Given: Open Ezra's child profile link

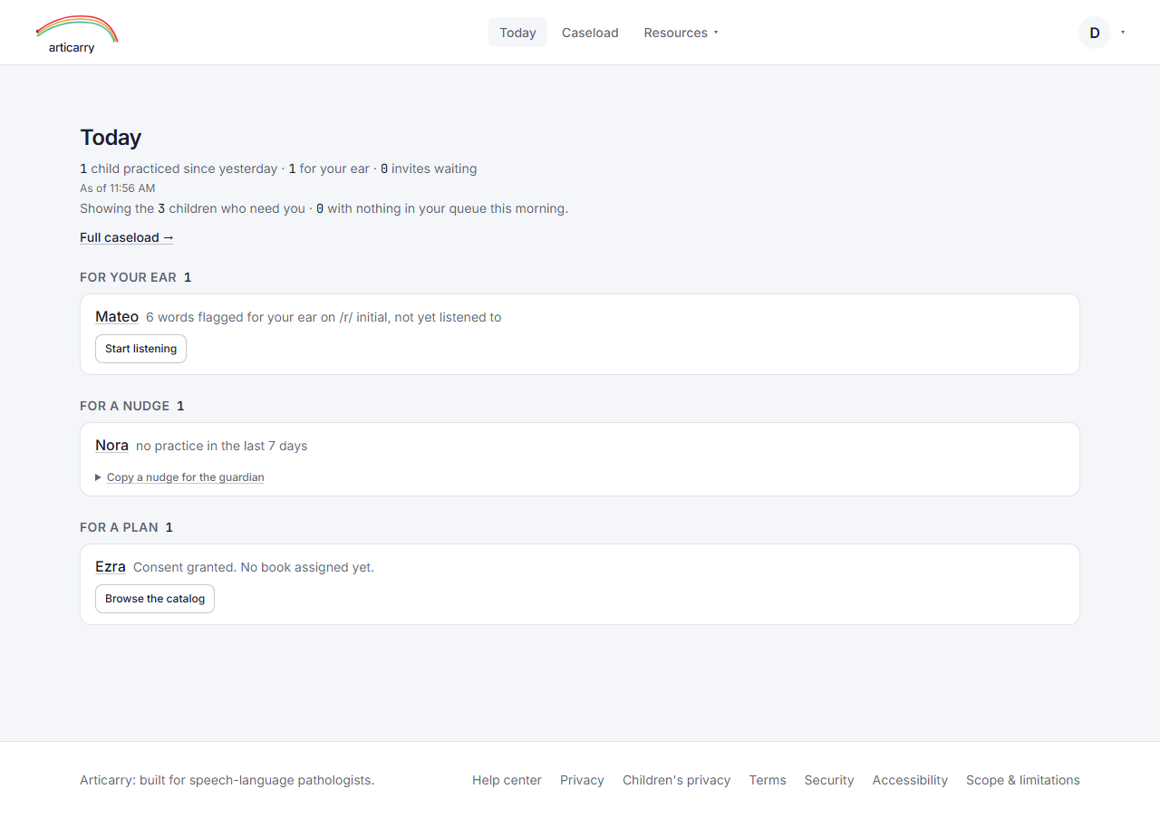Looking at the screenshot, I should [x=111, y=567].
